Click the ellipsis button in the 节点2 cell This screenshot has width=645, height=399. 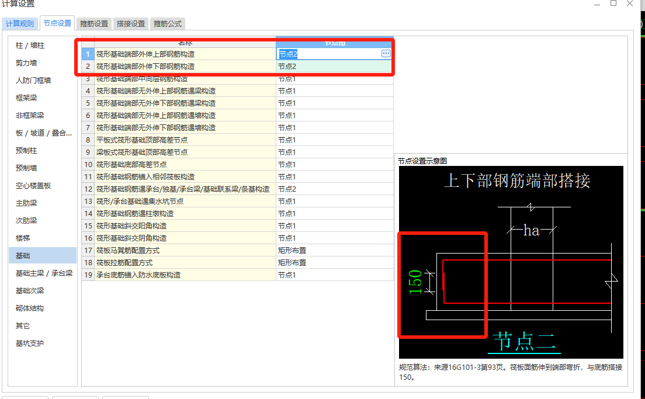(386, 54)
